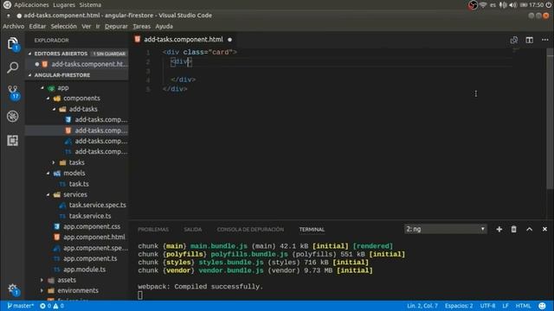The width and height of the screenshot is (554, 311).
Task: Open the Manage gear settings icon
Action: click(x=13, y=289)
